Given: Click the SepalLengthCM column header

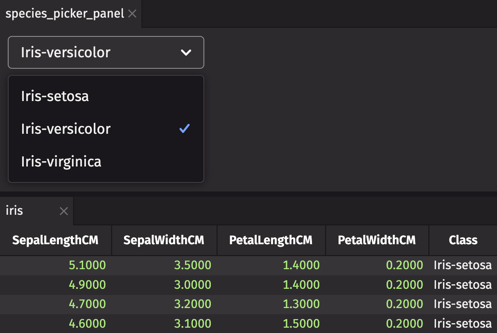Looking at the screenshot, I should click(55, 240).
